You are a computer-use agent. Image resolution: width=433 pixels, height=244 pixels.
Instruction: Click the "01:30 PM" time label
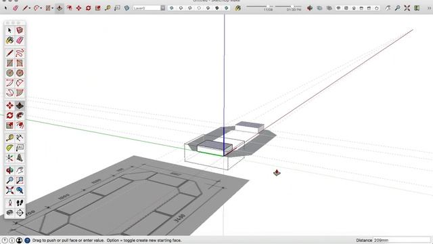294,9
